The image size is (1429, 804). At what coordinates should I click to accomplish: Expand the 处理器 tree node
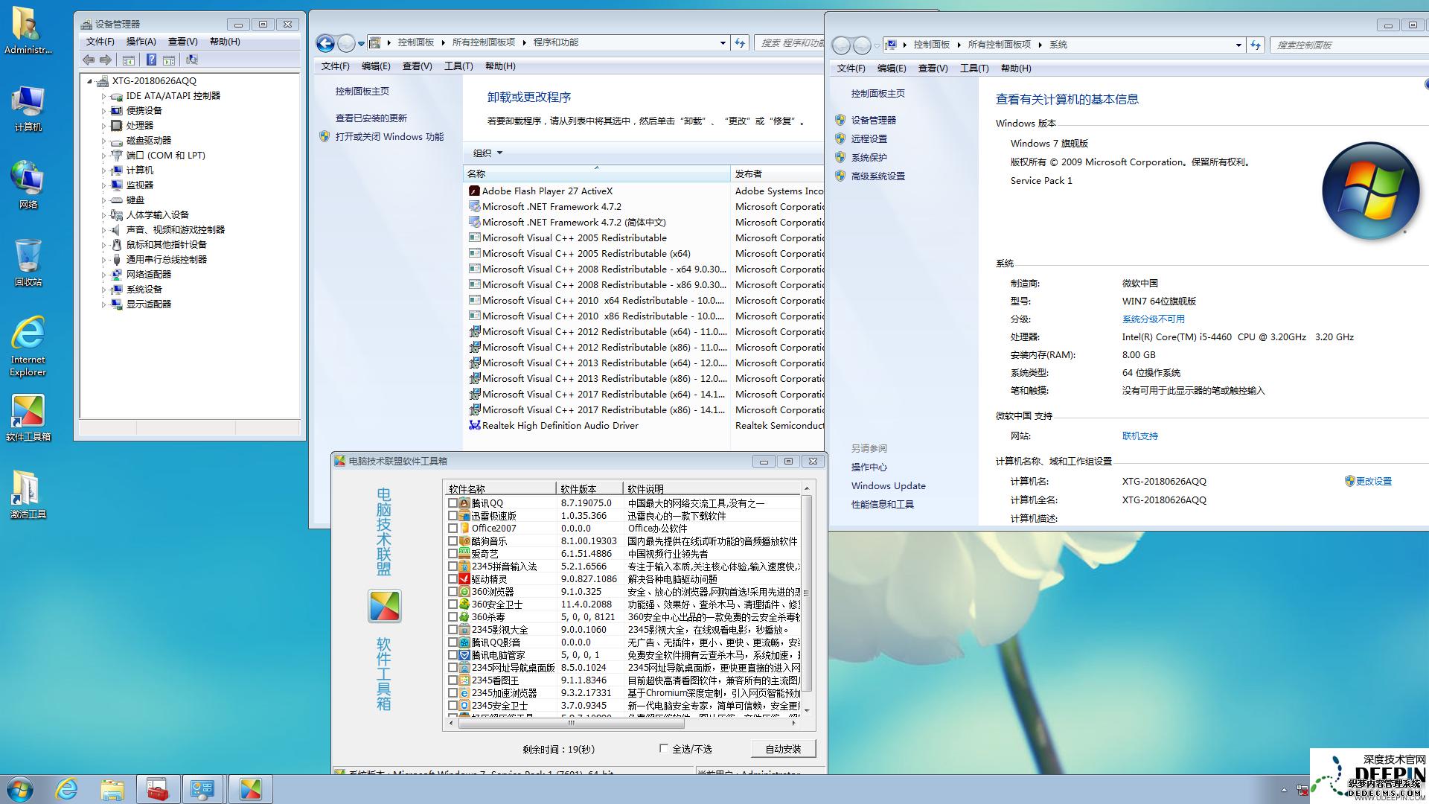[103, 126]
